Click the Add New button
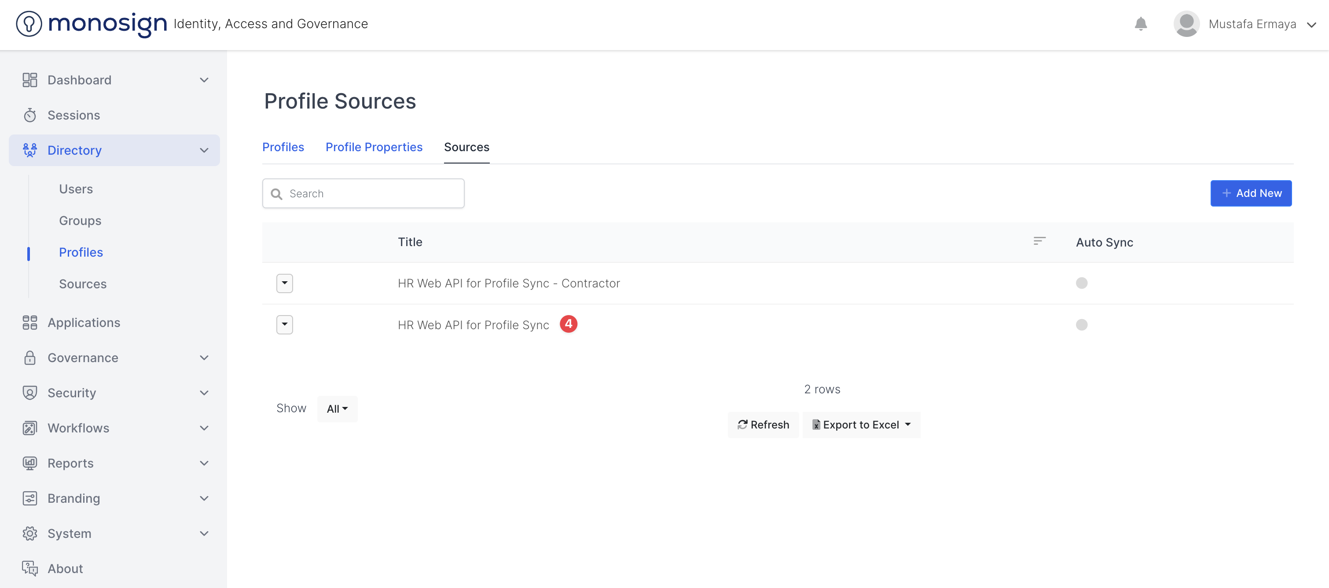The height and width of the screenshot is (588, 1329). 1251,193
